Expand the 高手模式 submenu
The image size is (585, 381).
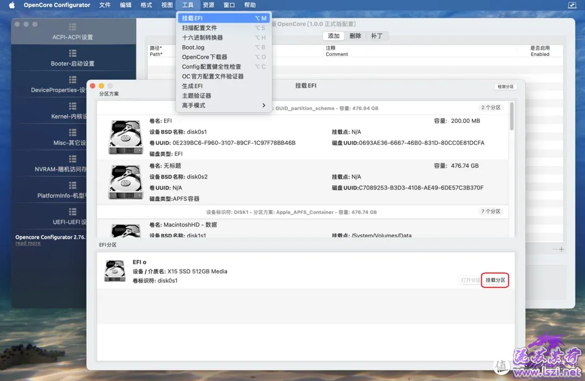pos(224,105)
